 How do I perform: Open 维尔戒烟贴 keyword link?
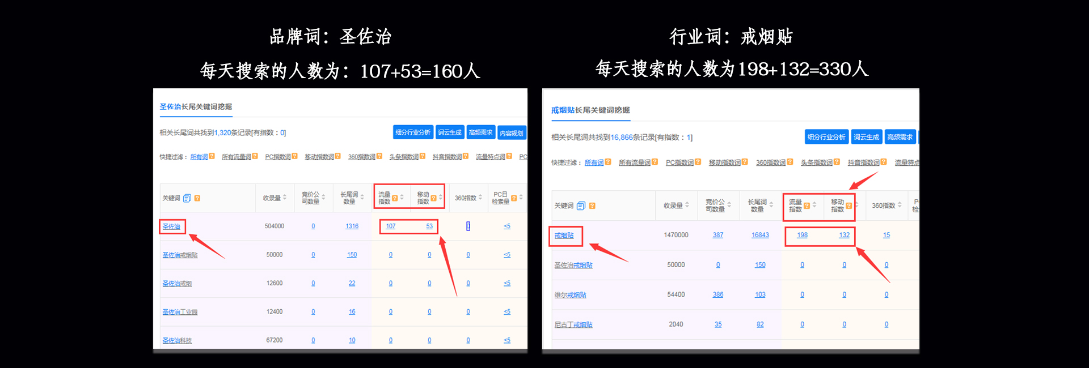pyautogui.click(x=570, y=295)
